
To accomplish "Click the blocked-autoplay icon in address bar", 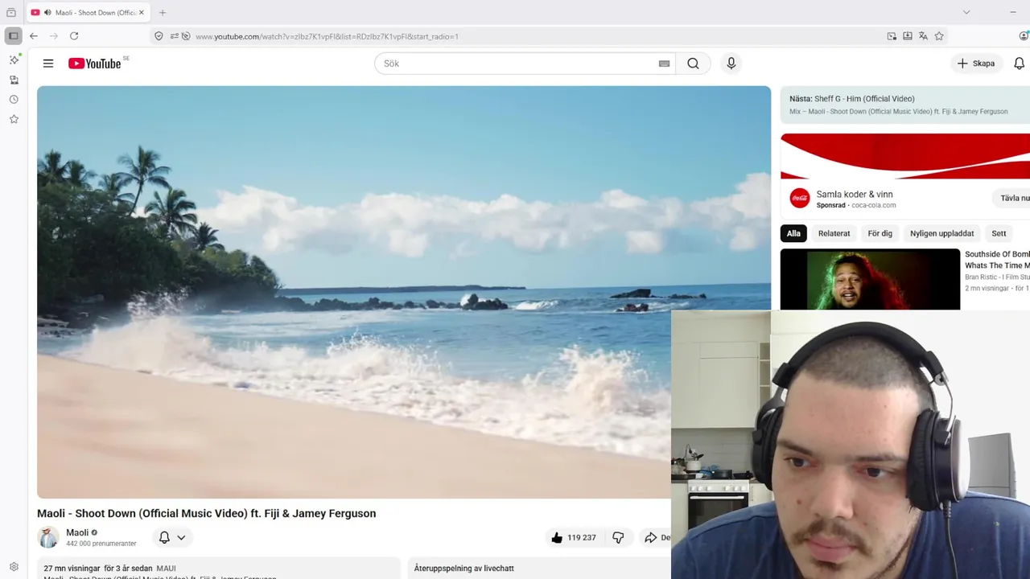I will (186, 36).
